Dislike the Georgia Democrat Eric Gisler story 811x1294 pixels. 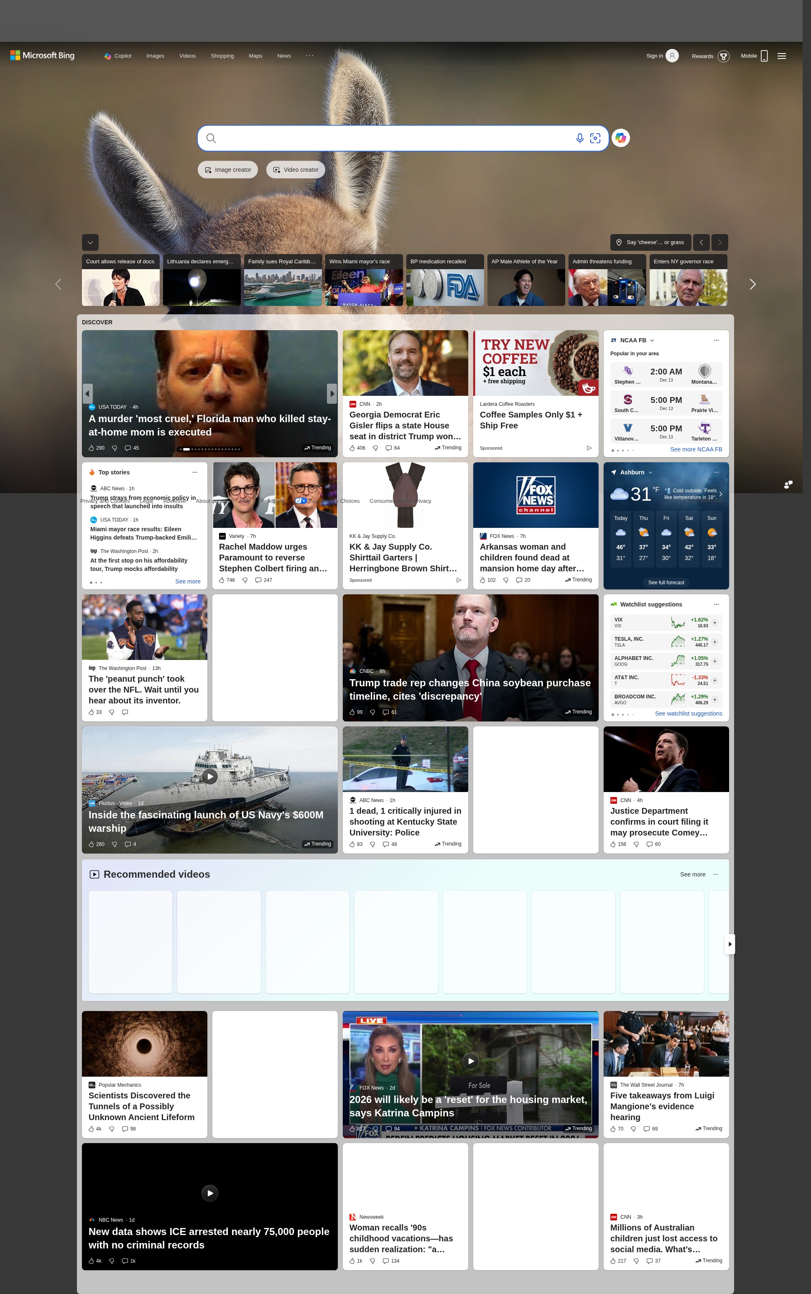(375, 448)
